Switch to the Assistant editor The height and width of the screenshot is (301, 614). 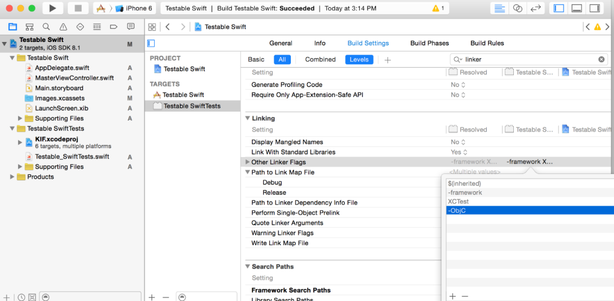[x=517, y=8]
